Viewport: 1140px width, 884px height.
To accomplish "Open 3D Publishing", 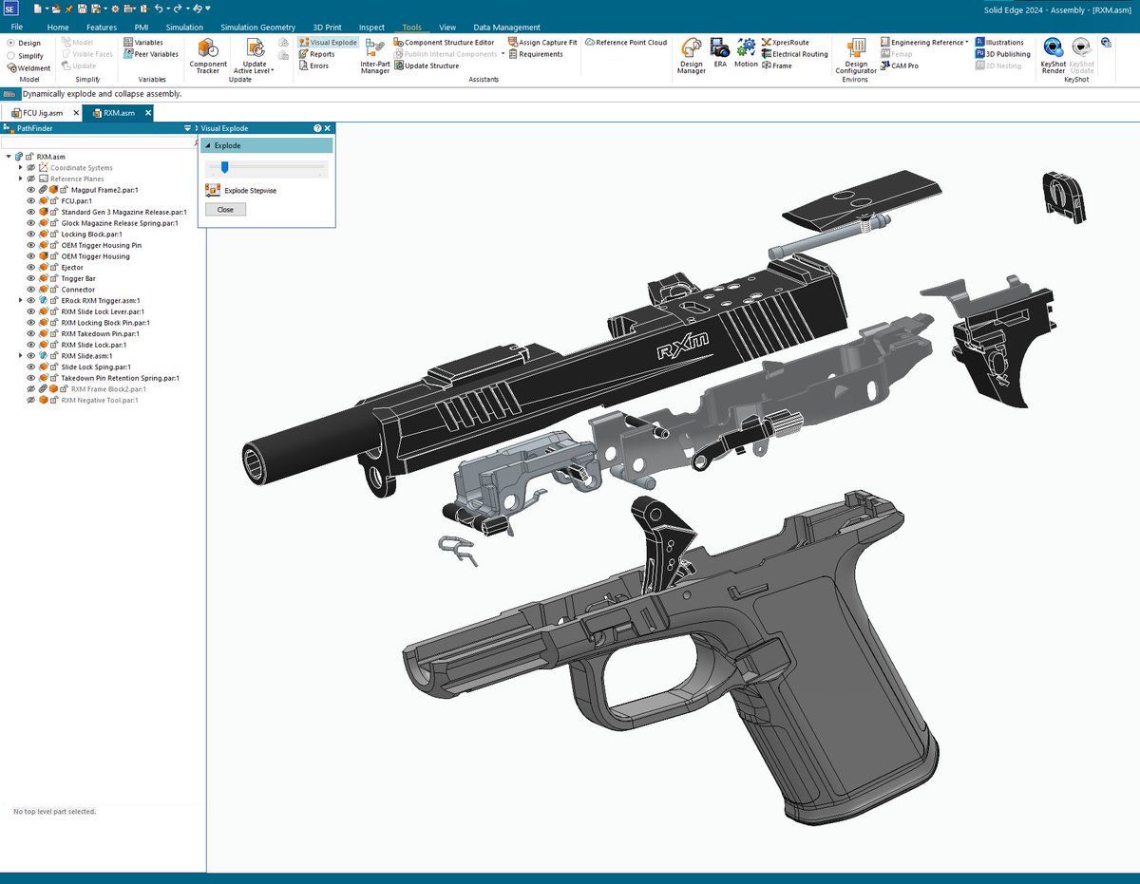I will (x=1002, y=54).
